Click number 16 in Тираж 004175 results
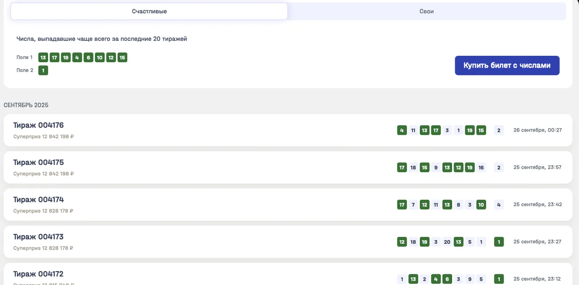 tap(481, 167)
